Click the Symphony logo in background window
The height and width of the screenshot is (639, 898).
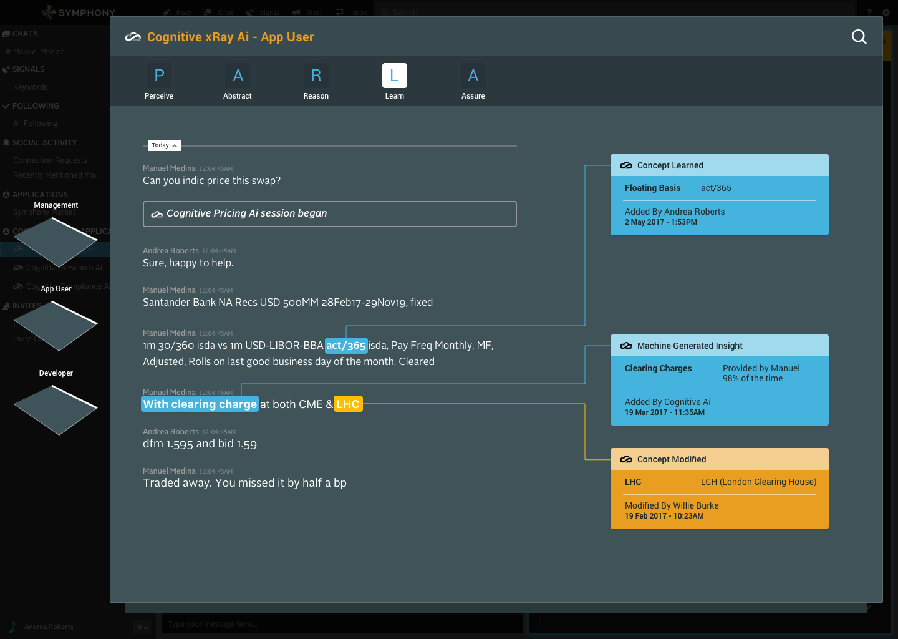[x=79, y=12]
